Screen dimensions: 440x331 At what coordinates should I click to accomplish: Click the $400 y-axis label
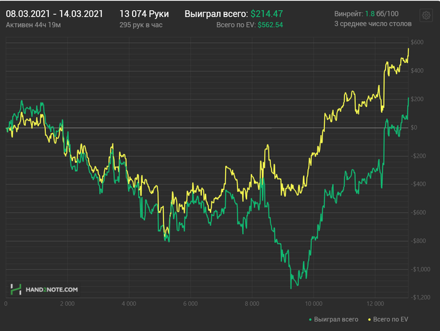point(417,70)
